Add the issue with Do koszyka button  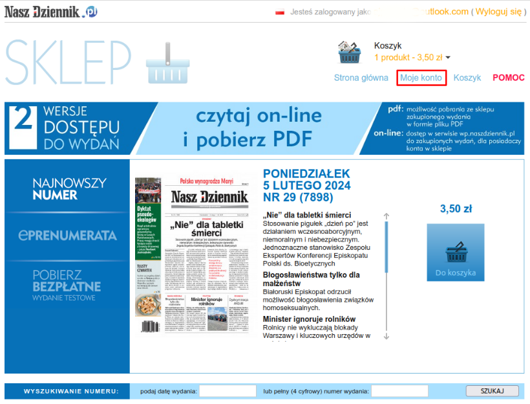click(456, 252)
